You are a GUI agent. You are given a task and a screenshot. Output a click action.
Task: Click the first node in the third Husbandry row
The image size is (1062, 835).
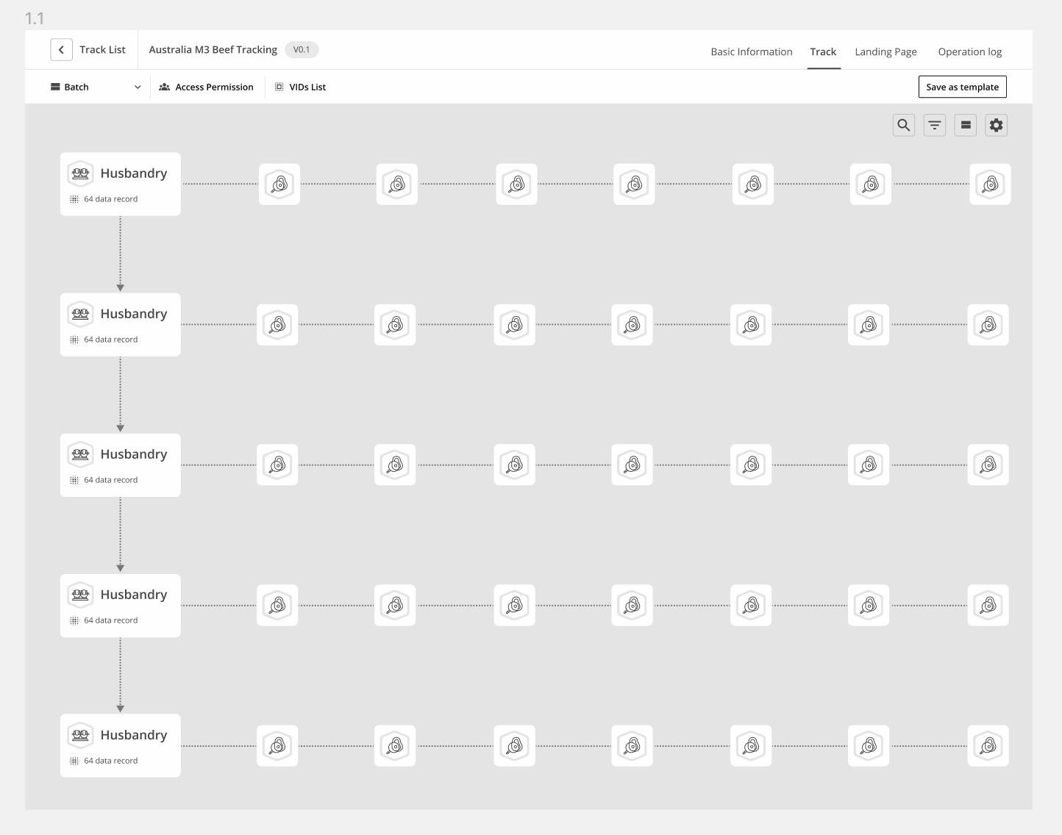277,465
